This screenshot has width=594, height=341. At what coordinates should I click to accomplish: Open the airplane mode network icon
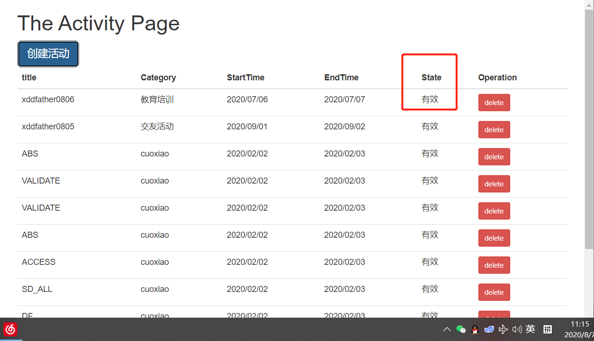(x=503, y=329)
